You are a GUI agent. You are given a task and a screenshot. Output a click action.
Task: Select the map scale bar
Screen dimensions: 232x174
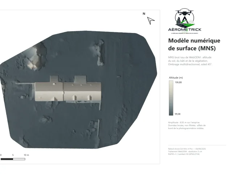[13, 159]
